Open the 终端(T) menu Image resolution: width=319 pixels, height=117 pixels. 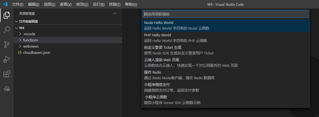pos(115,4)
